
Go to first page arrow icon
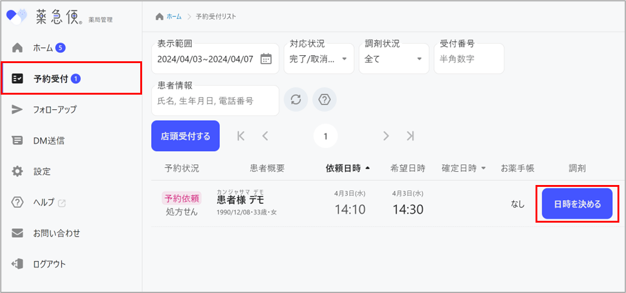click(x=241, y=136)
